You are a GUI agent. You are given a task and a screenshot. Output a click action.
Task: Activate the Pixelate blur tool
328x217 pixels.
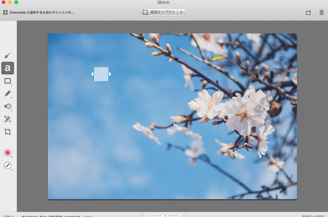pos(8,119)
